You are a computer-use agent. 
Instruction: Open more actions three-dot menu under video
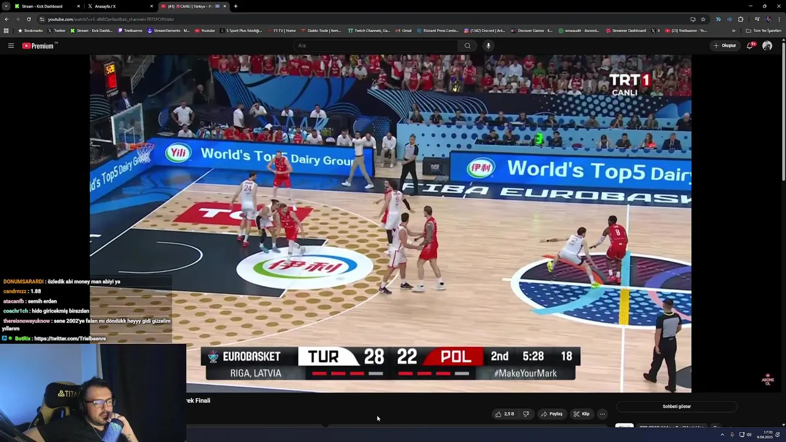click(x=602, y=414)
